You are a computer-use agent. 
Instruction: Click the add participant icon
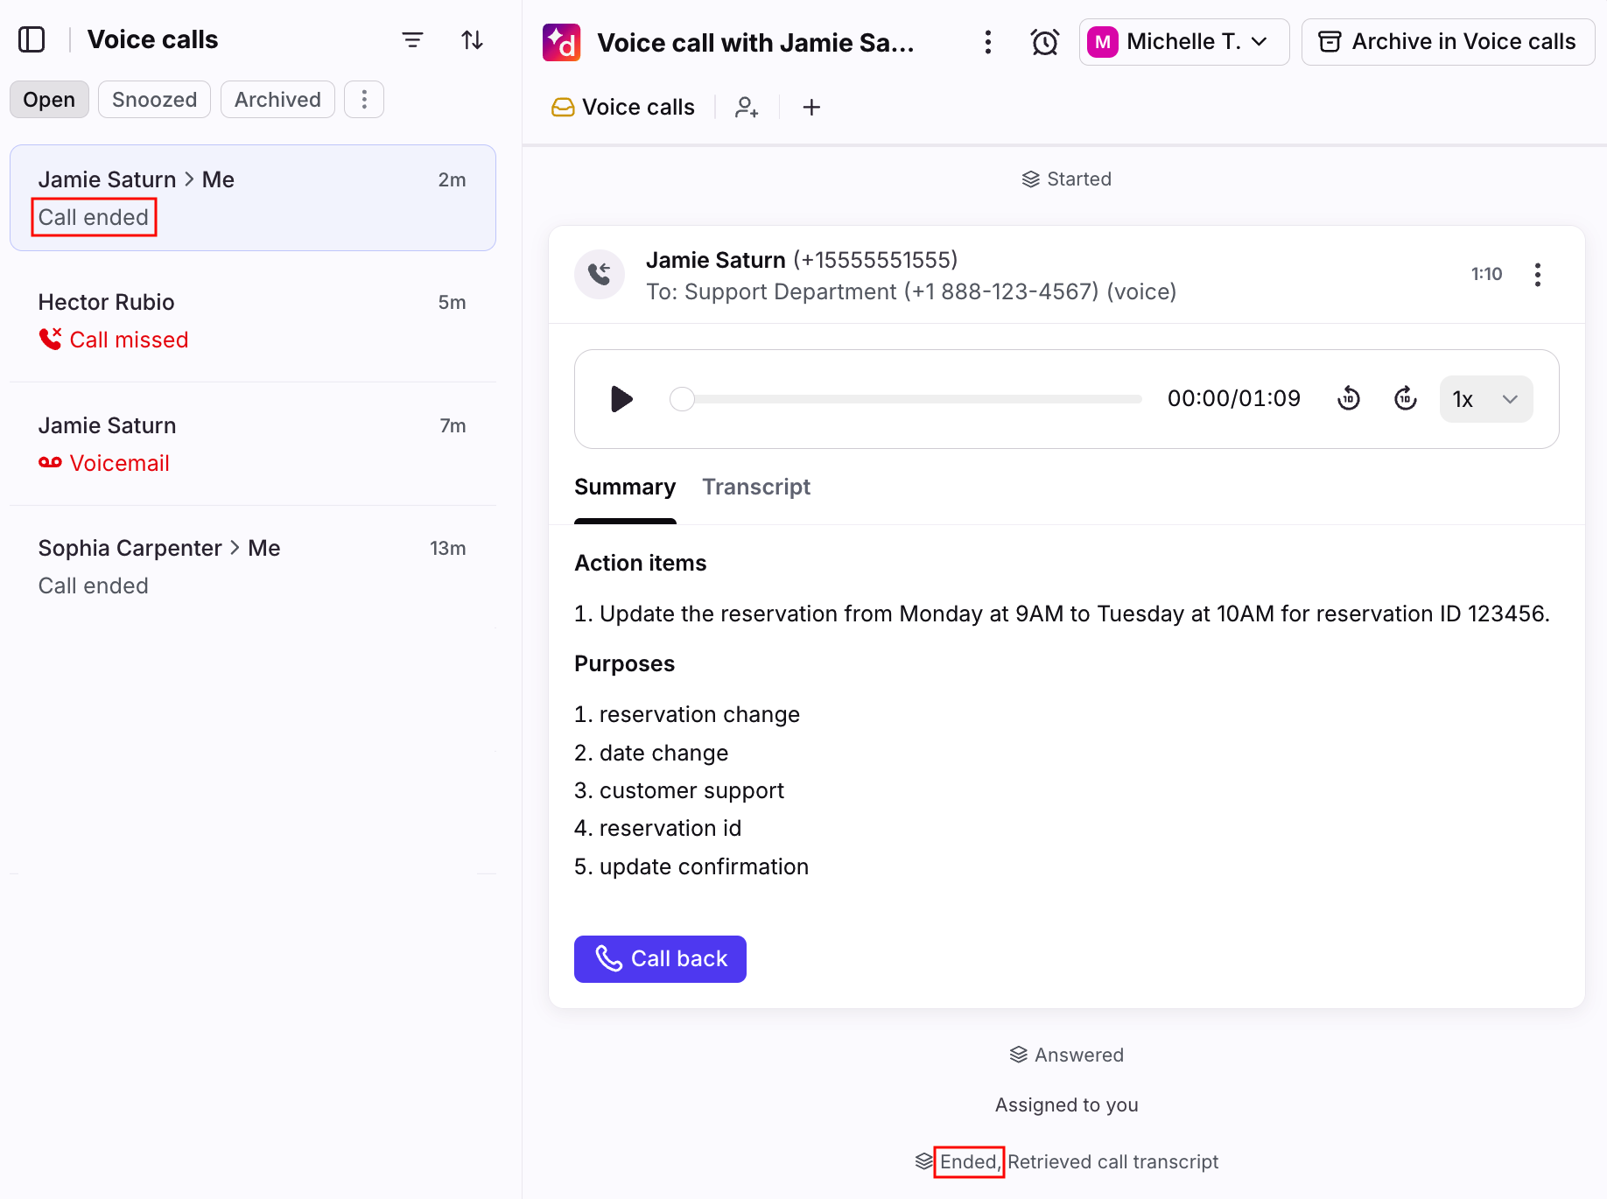(x=747, y=107)
